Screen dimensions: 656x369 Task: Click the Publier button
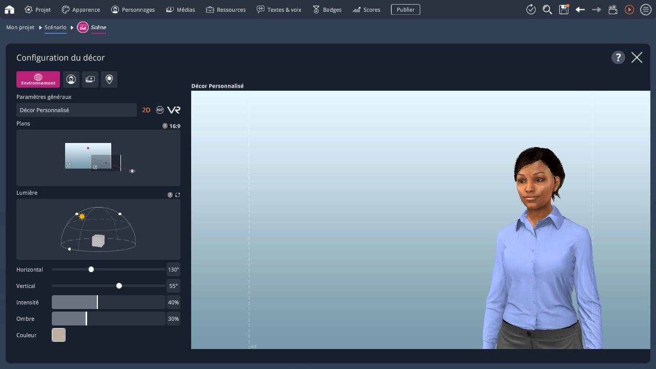pyautogui.click(x=405, y=10)
